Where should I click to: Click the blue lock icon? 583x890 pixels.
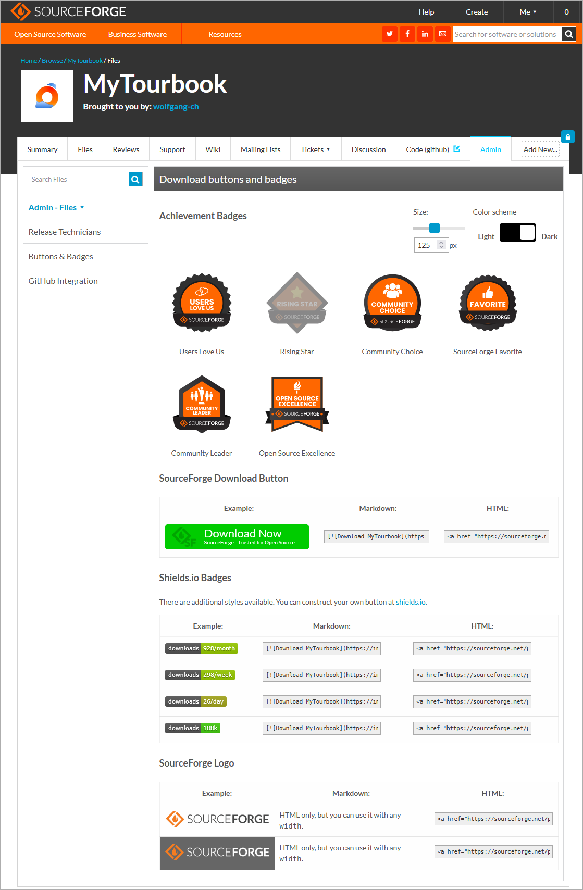click(x=568, y=137)
